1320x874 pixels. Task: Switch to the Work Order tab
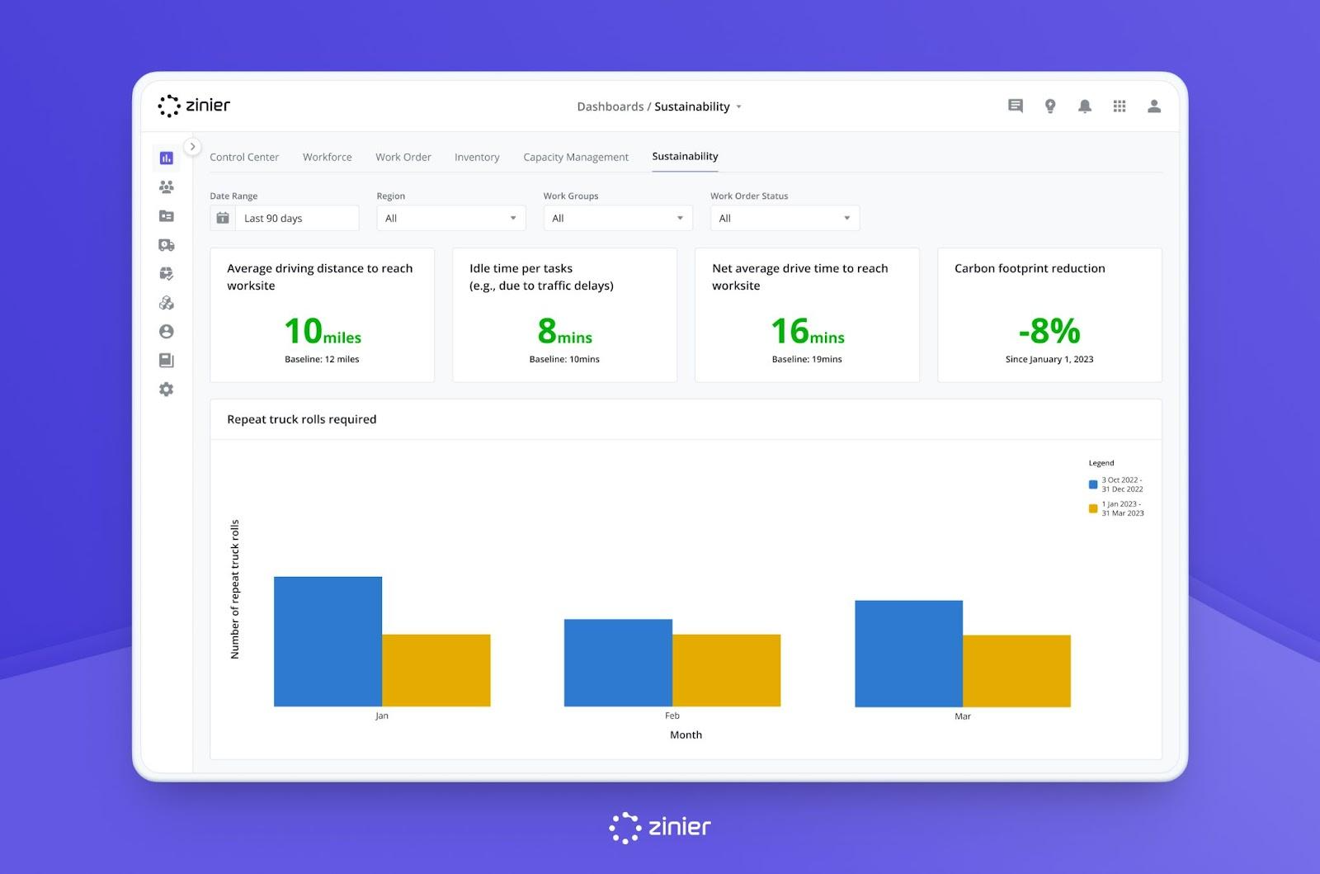point(403,157)
